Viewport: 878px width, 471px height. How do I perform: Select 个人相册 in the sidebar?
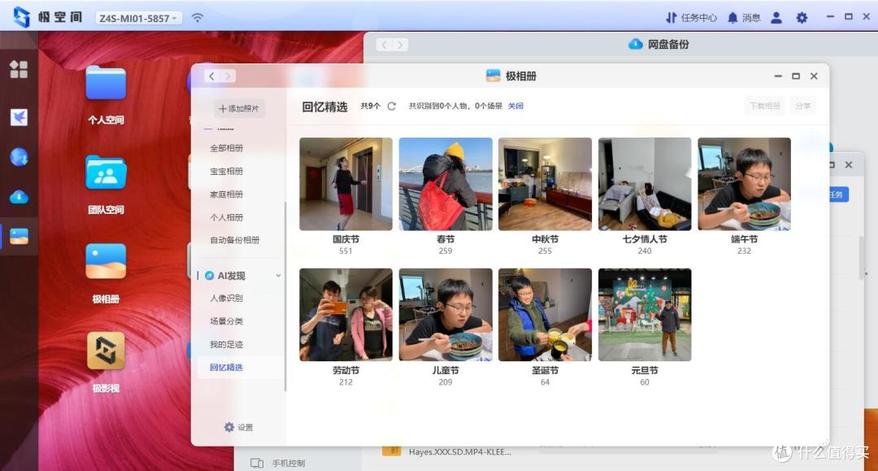226,216
